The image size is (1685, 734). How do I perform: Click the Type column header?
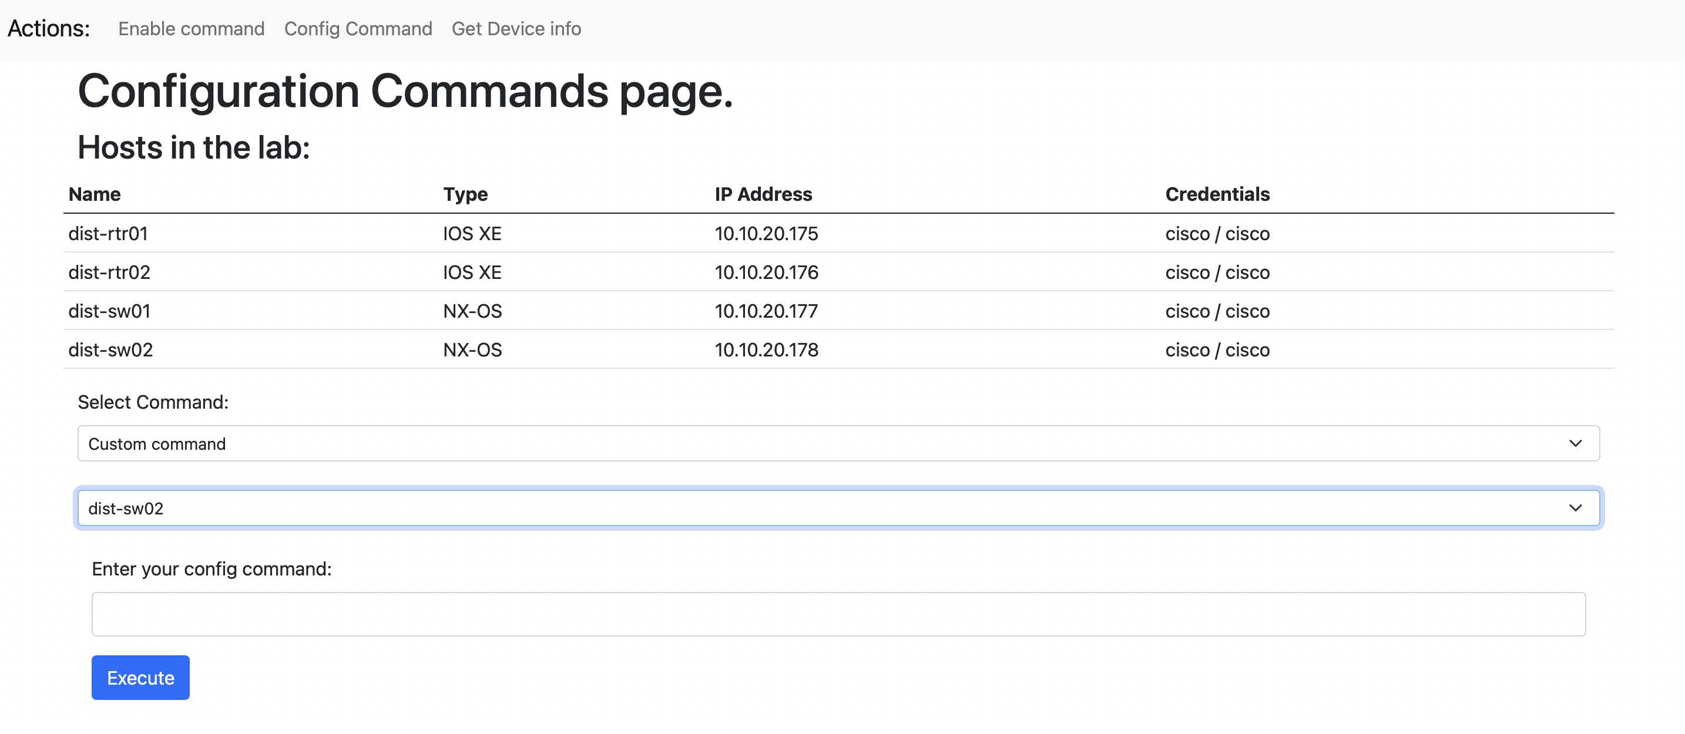[465, 193]
